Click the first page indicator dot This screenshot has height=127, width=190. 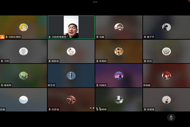point(90,108)
